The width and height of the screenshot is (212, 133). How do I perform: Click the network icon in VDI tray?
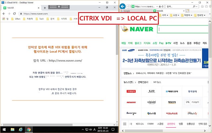tap(87, 130)
